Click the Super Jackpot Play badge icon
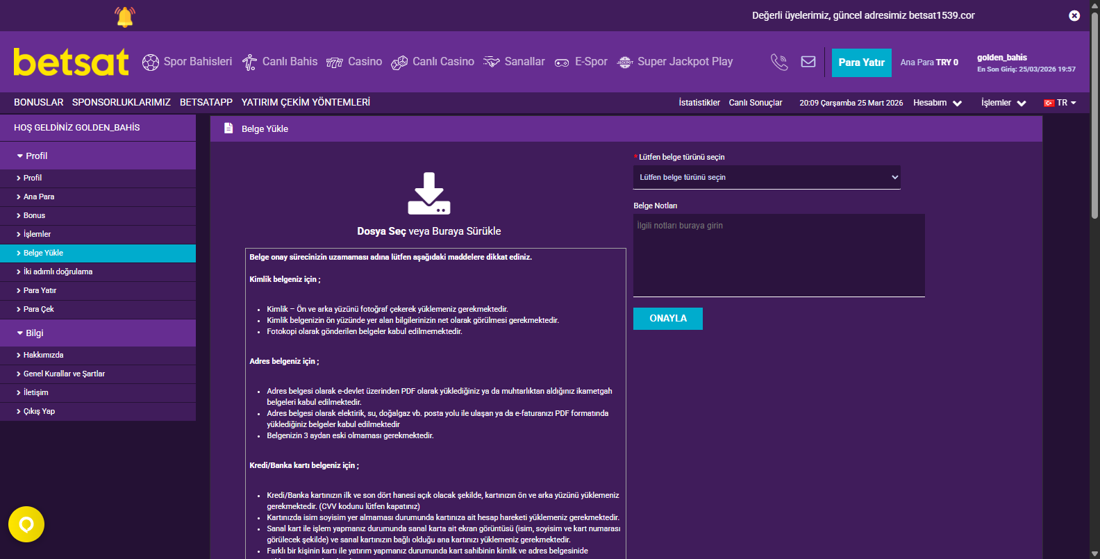The width and height of the screenshot is (1100, 559). pos(625,62)
